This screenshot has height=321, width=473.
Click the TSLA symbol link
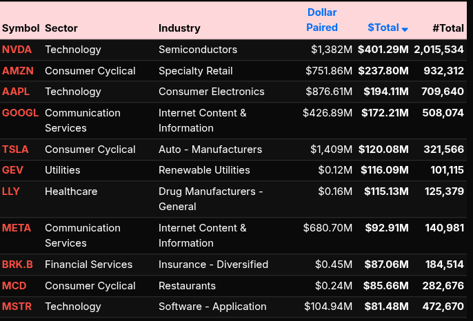tap(15, 149)
